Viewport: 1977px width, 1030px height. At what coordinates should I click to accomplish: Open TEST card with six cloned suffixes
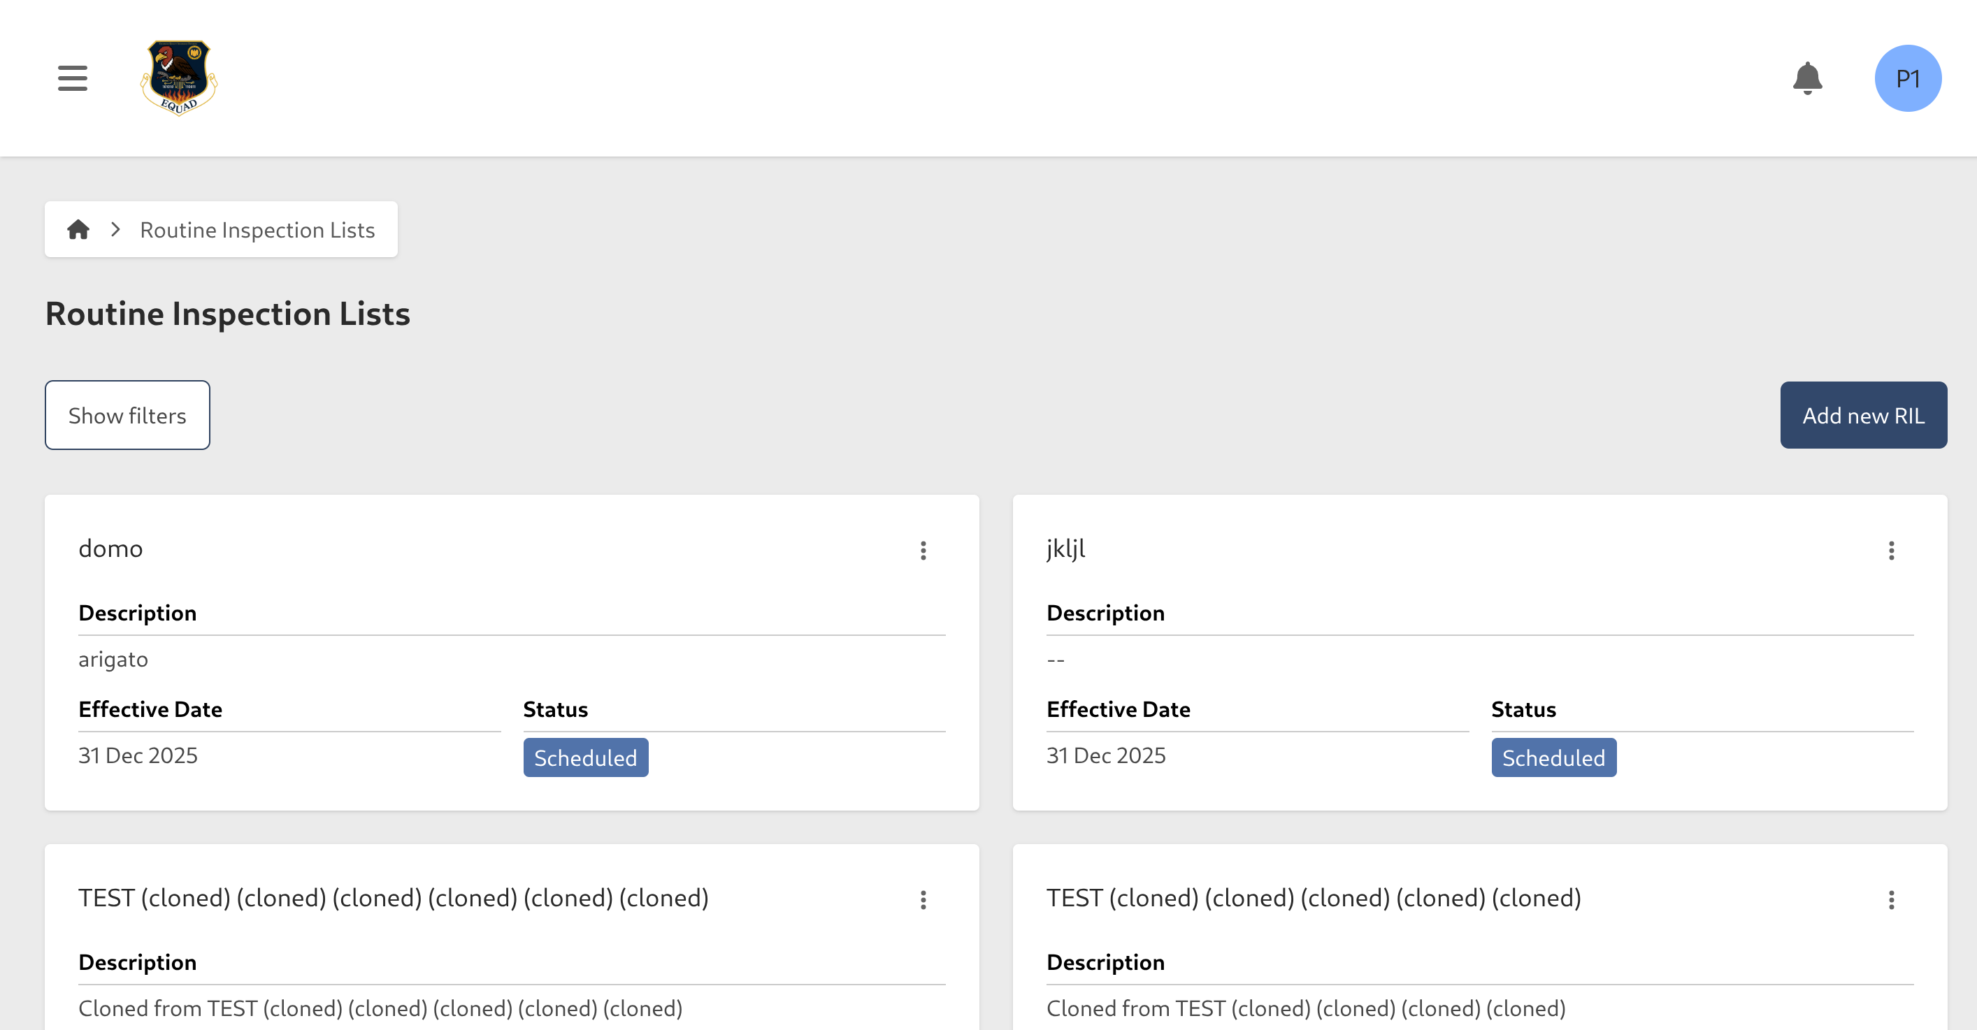[x=393, y=897]
